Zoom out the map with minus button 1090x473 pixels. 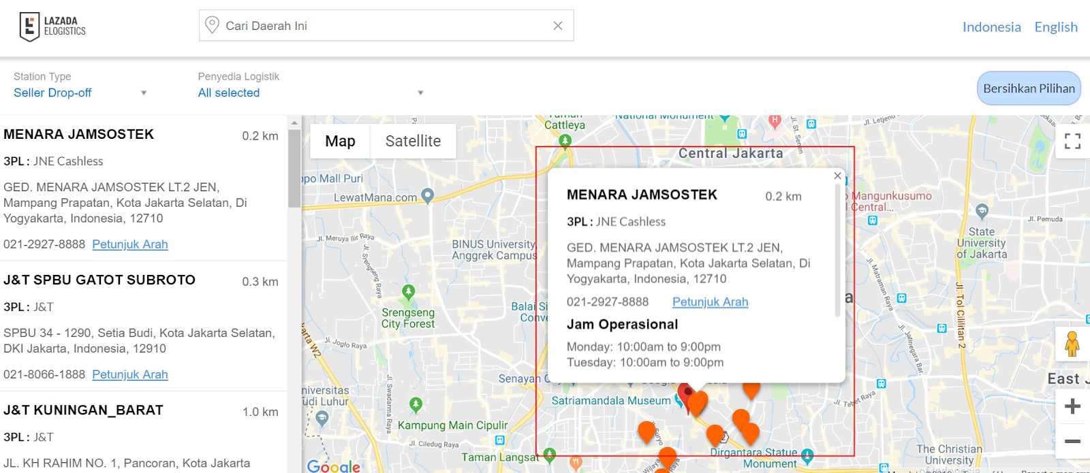(x=1072, y=441)
